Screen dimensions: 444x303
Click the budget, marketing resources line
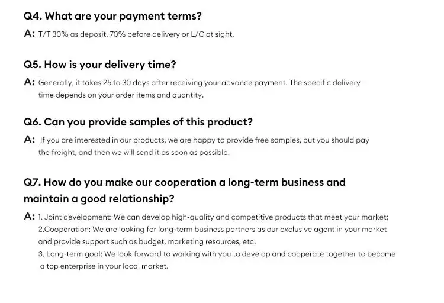point(147,241)
